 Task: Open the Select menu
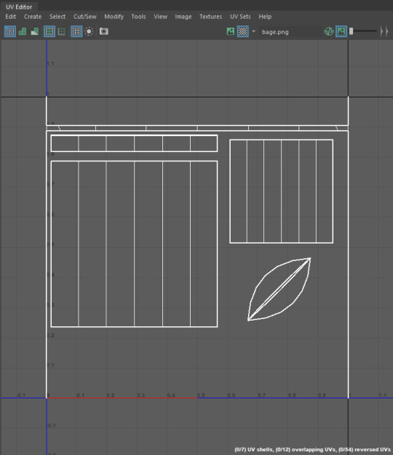click(57, 17)
